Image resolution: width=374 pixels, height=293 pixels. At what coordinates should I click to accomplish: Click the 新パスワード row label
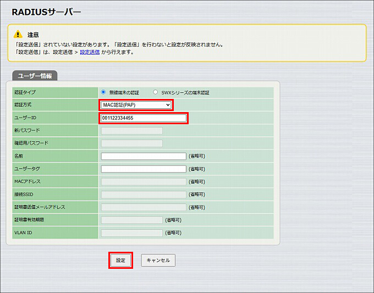27,130
